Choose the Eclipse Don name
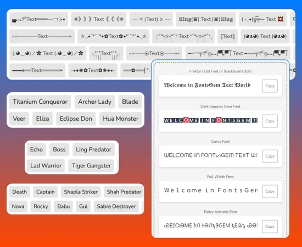 [x=76, y=119]
